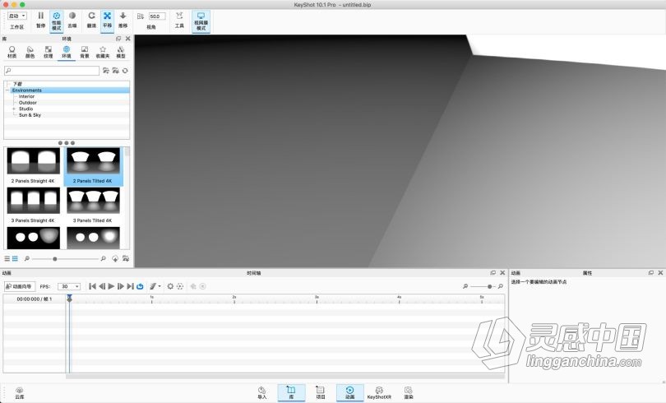Close the library panel
Viewport: 666px width, 403px height.
127,39
